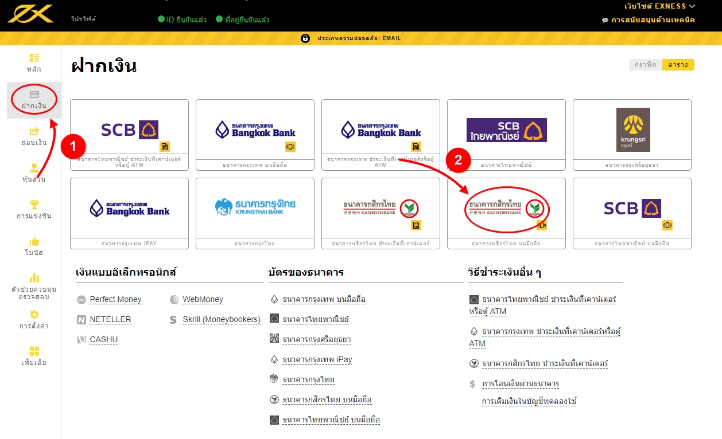The width and height of the screenshot is (722, 439).
Task: Open ธนาคารกรุงศรีอยุธยา list link
Action: pyautogui.click(x=316, y=340)
